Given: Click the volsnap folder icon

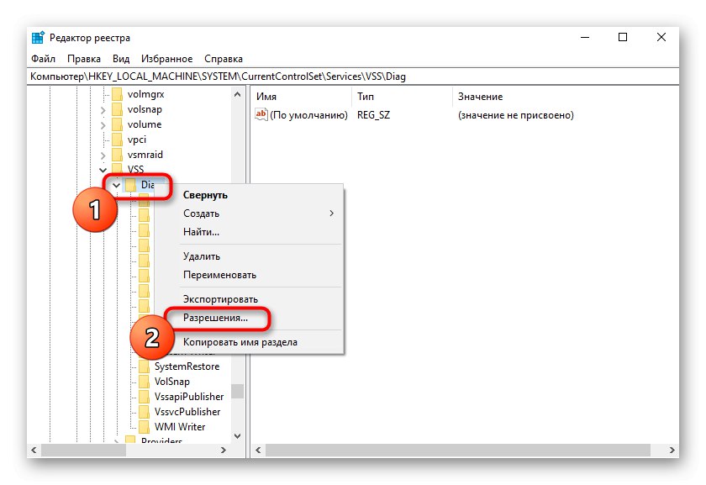Looking at the screenshot, I should click(x=117, y=109).
